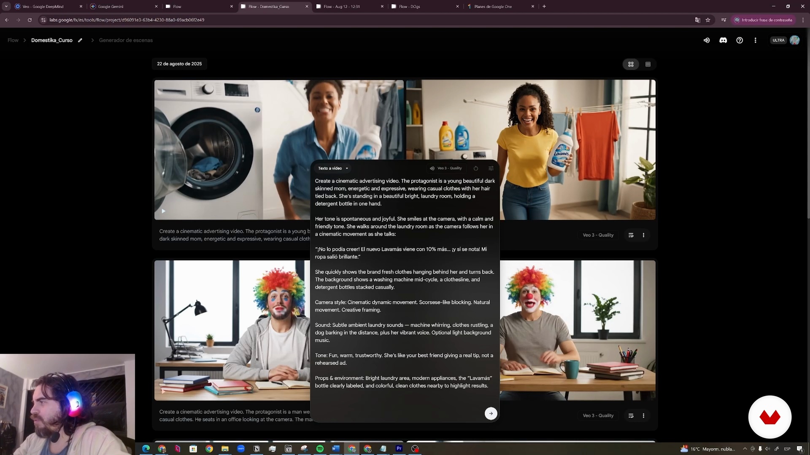Open three-dot menu on clown video row

tap(643, 416)
